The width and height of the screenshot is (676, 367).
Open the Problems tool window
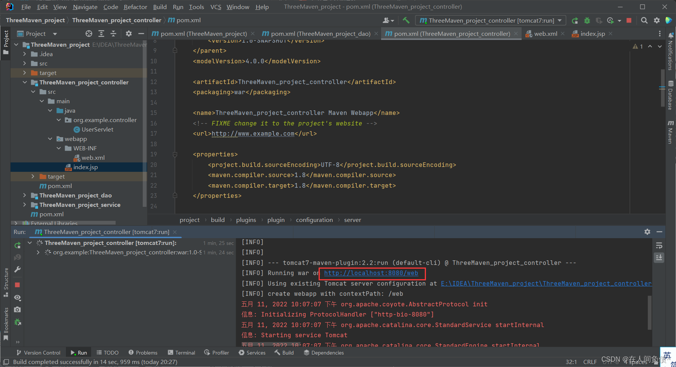(143, 353)
